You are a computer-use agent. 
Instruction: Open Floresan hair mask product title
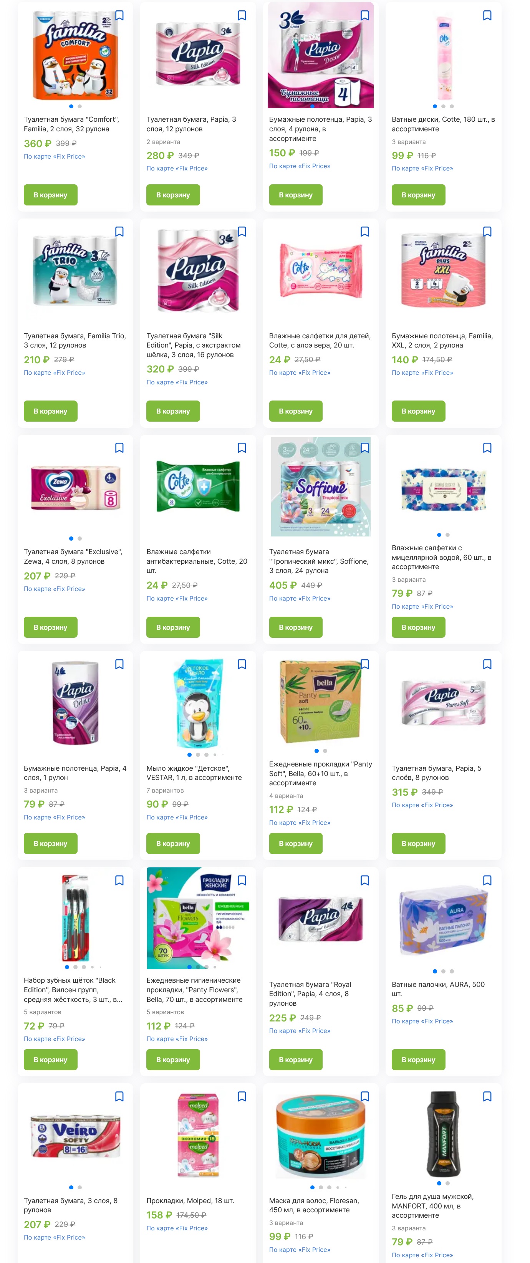(x=314, y=1206)
